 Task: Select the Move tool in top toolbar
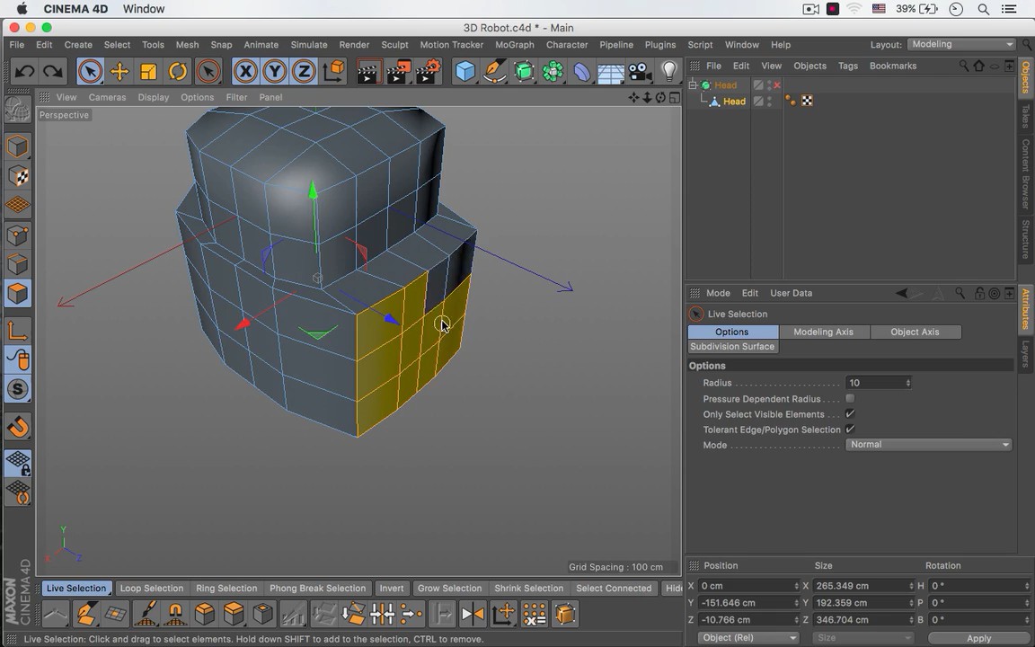[x=119, y=72]
